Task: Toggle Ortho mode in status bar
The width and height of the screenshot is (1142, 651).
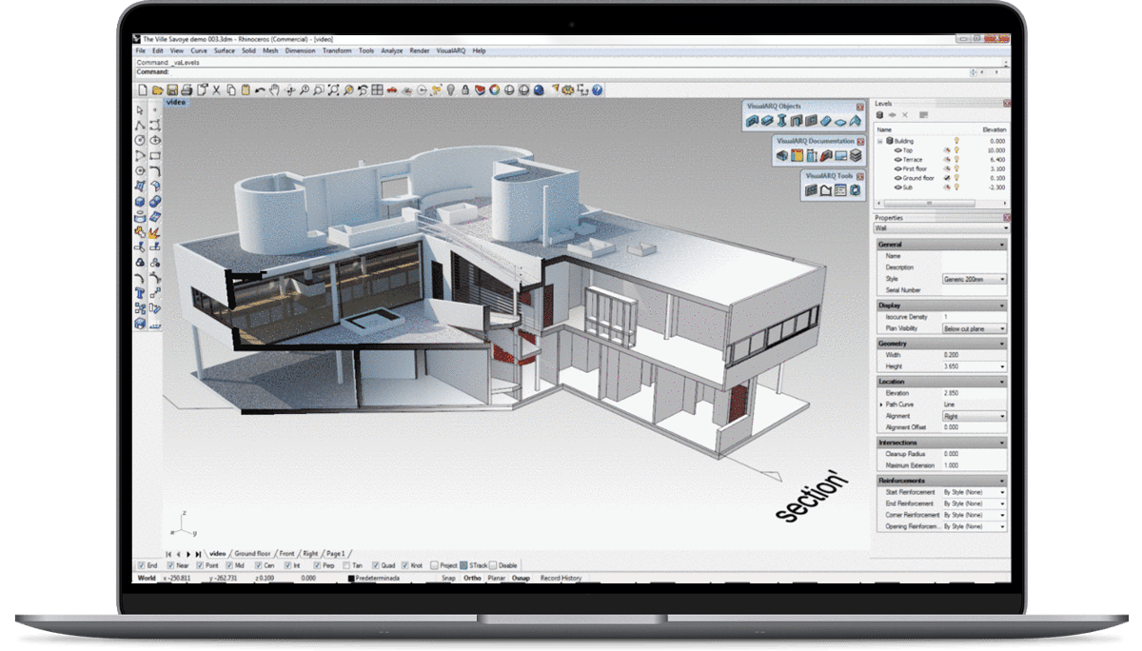Action: [472, 578]
